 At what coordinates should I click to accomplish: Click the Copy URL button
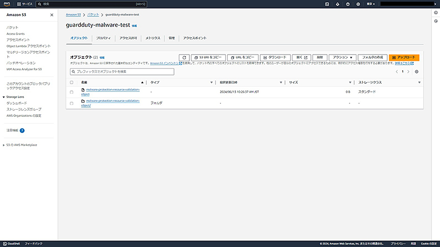coord(243,57)
